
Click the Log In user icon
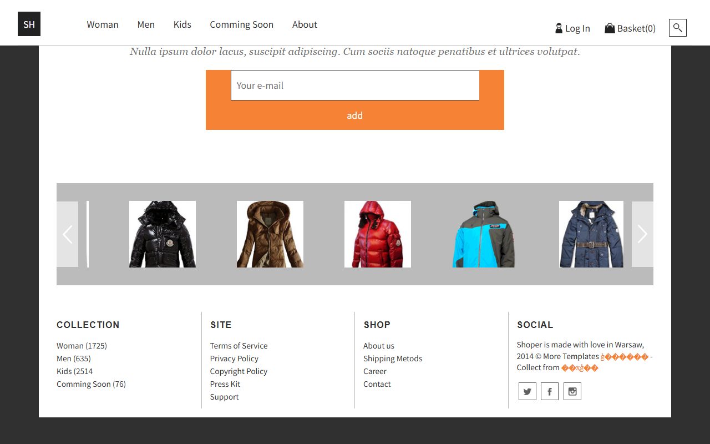click(x=559, y=28)
